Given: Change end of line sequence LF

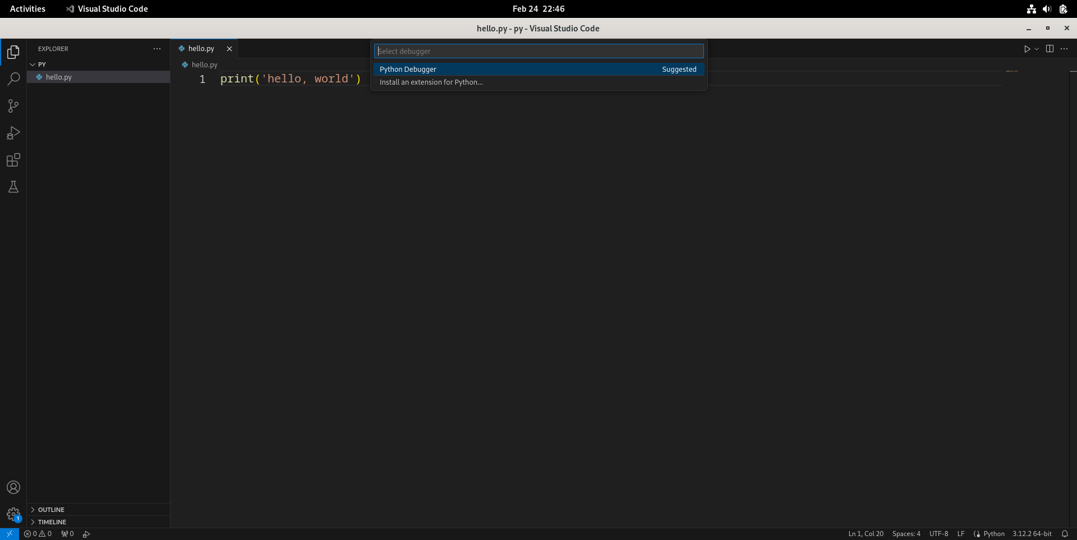Looking at the screenshot, I should click(x=961, y=534).
